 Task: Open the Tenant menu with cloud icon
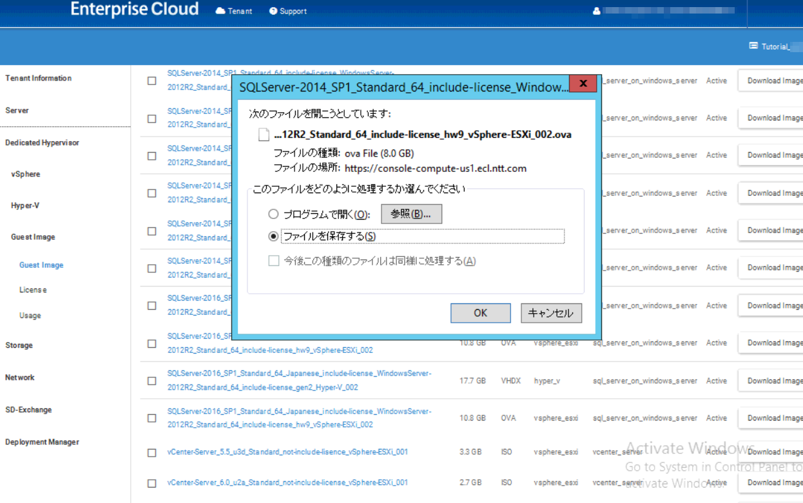[x=234, y=11]
